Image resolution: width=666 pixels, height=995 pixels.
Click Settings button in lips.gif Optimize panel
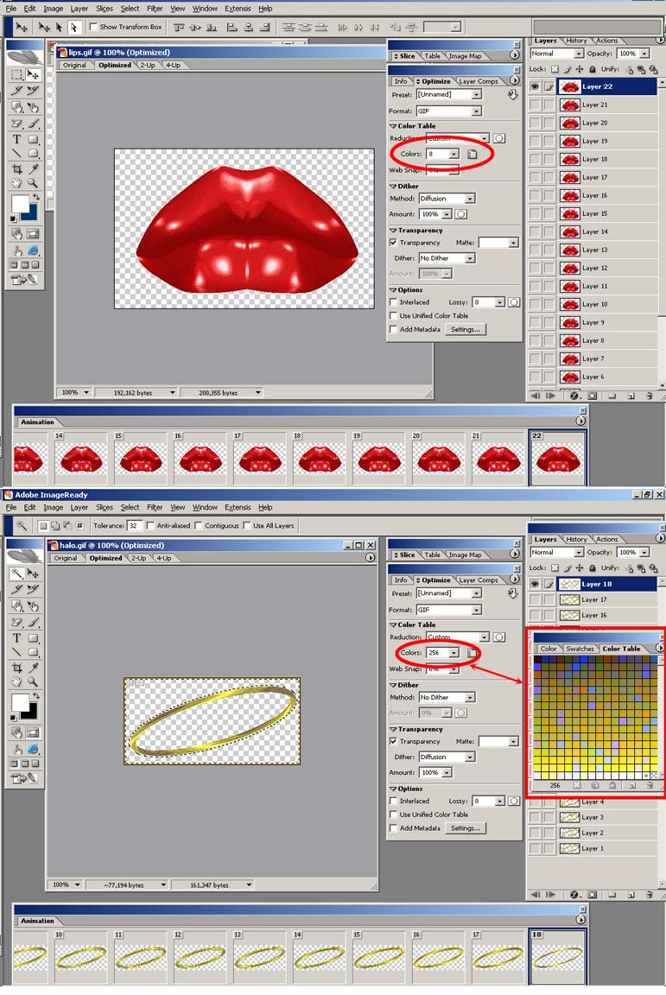[465, 329]
